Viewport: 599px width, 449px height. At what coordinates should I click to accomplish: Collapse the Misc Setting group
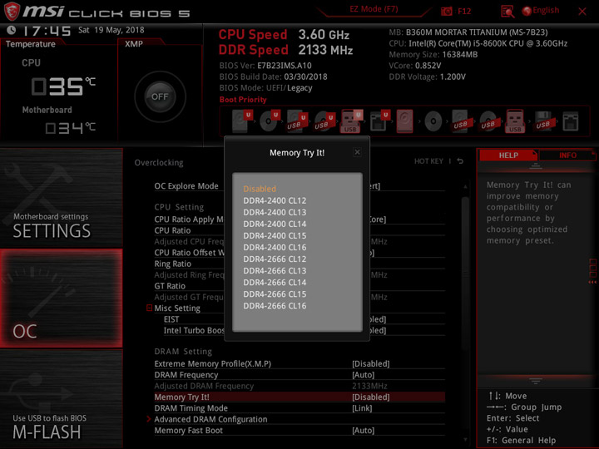coord(150,308)
